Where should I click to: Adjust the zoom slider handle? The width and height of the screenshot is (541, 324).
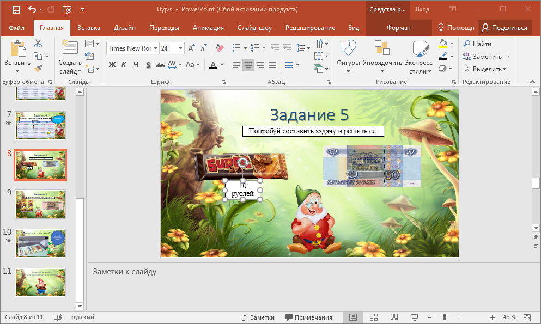click(x=445, y=317)
